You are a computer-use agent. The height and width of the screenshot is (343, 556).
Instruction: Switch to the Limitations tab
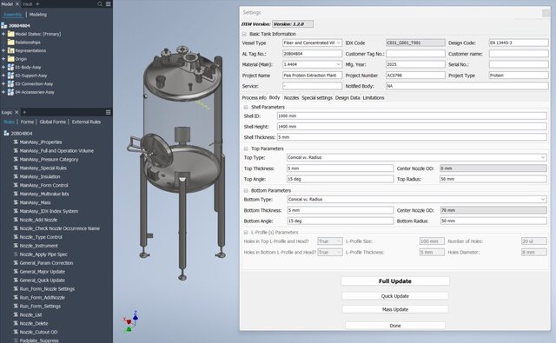pyautogui.click(x=374, y=98)
